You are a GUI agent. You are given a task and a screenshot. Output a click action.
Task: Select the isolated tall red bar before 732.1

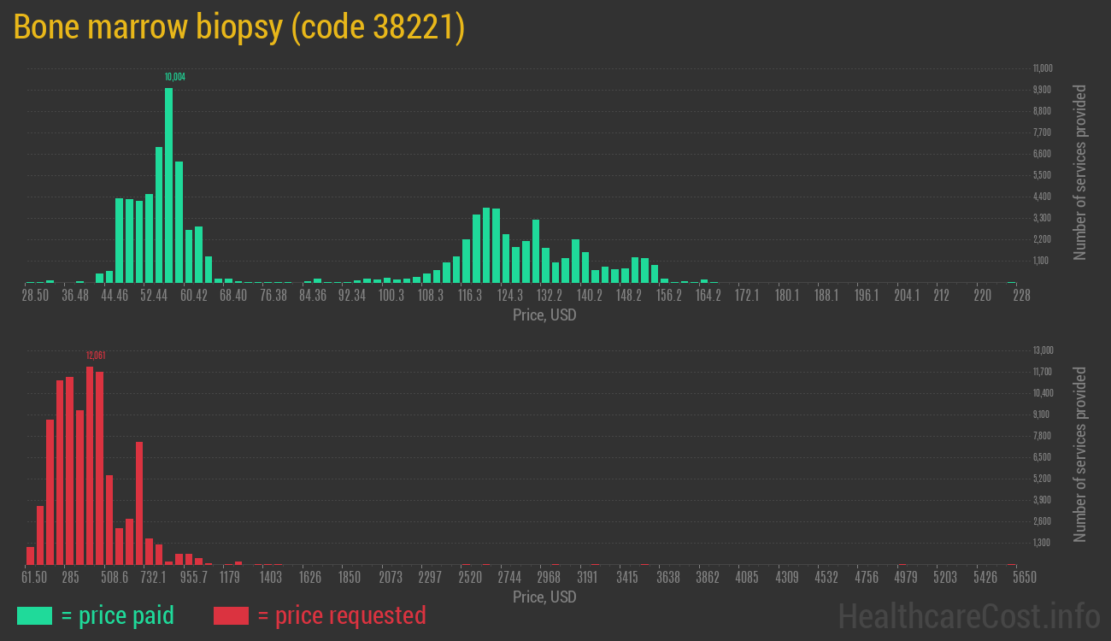pyautogui.click(x=139, y=503)
